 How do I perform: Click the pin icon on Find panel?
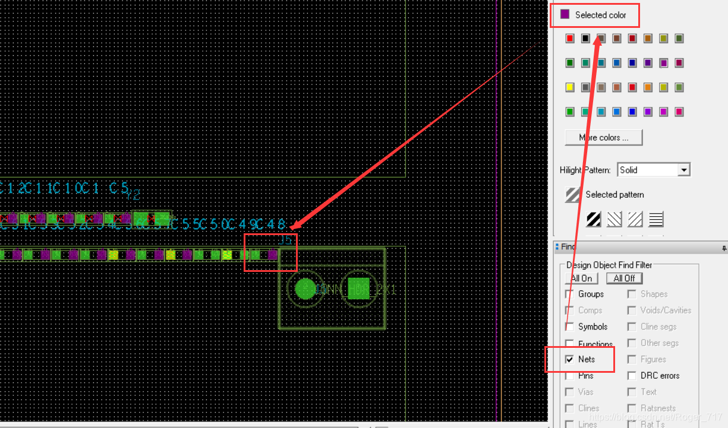point(724,247)
